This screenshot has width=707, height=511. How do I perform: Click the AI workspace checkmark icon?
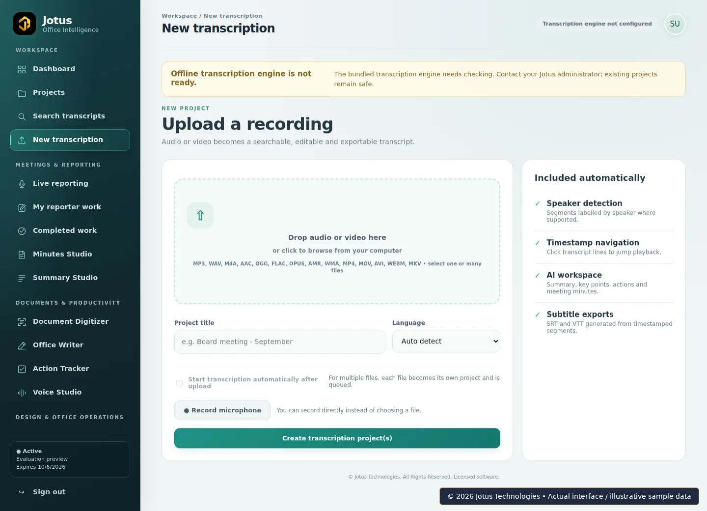pos(538,275)
